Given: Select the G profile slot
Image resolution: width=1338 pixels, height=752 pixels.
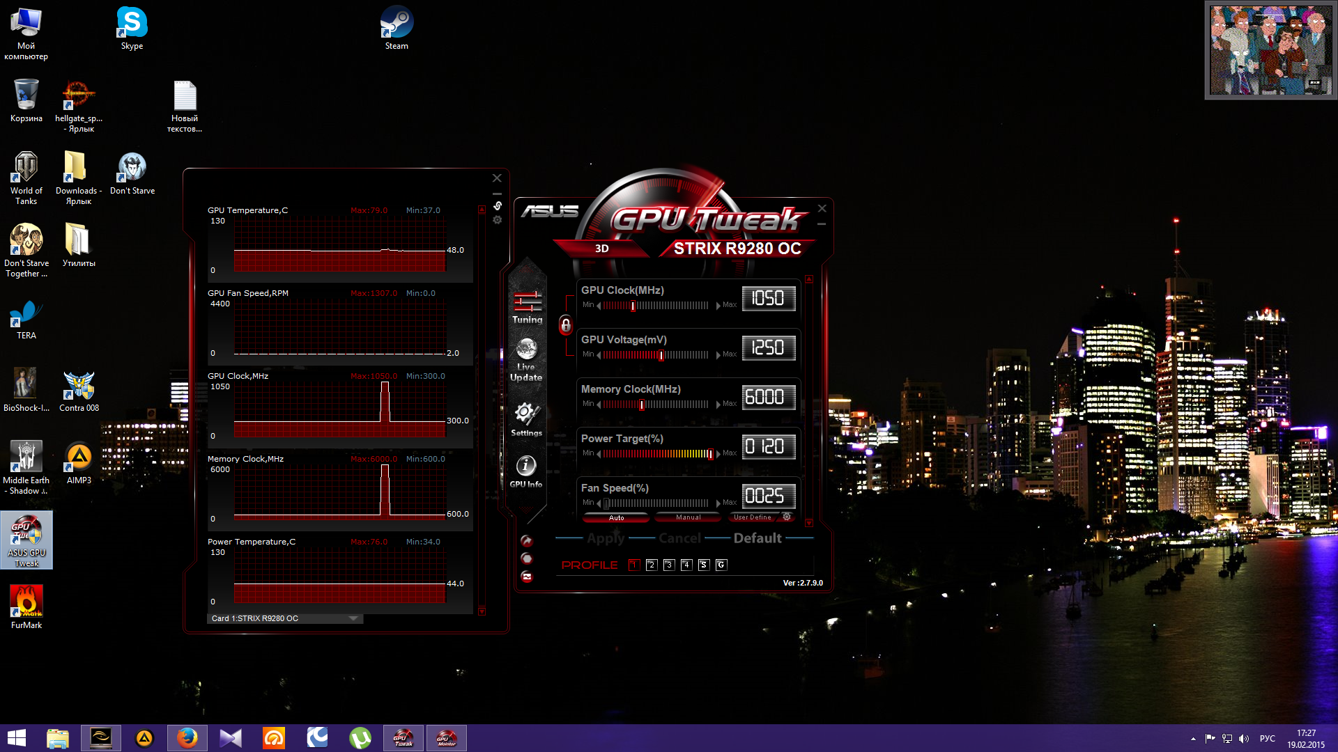Looking at the screenshot, I should (721, 565).
